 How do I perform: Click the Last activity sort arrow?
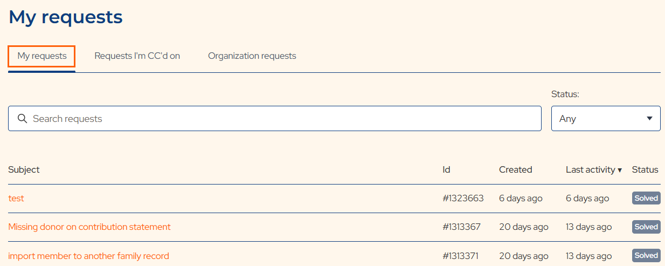point(620,170)
